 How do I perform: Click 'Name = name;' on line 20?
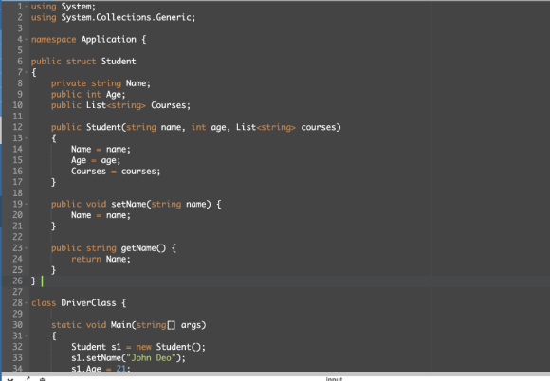point(101,215)
